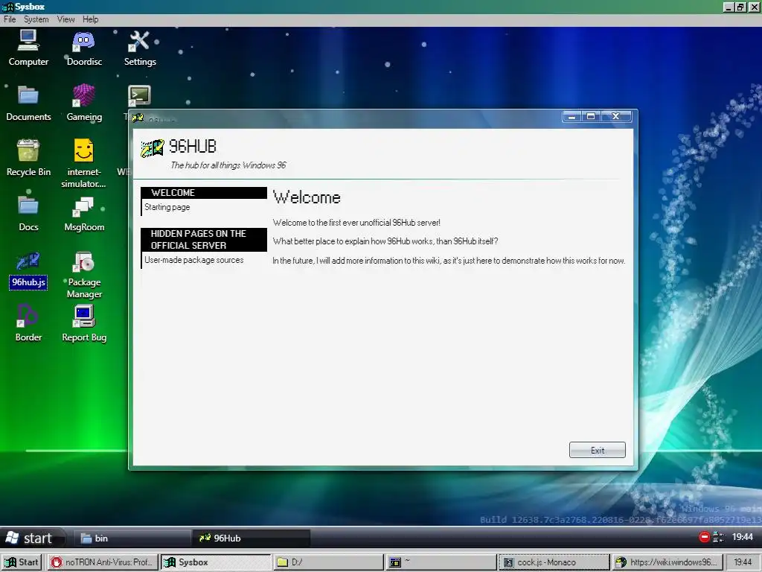Open the View menu in Sysbox

(65, 19)
